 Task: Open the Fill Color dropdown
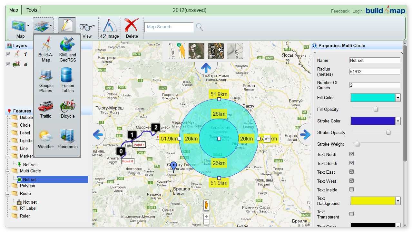(x=398, y=98)
